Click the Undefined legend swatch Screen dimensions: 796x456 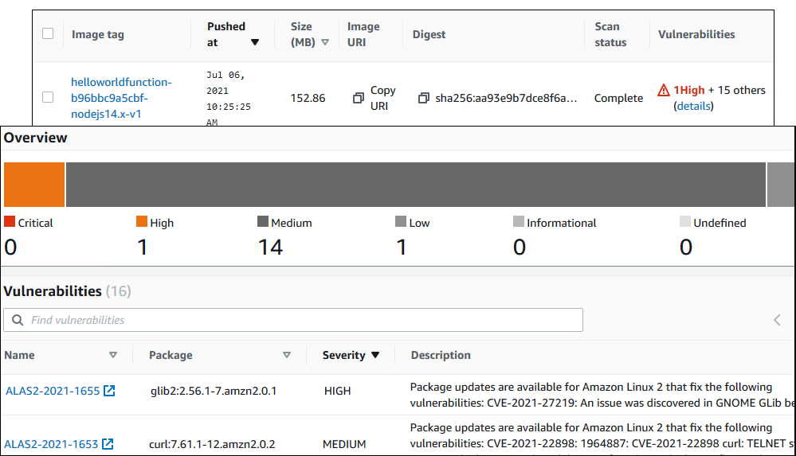[x=684, y=222]
